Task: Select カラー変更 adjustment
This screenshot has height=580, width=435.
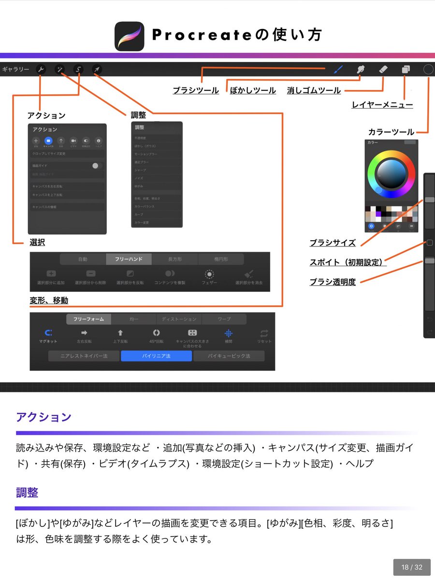Action: (157, 222)
